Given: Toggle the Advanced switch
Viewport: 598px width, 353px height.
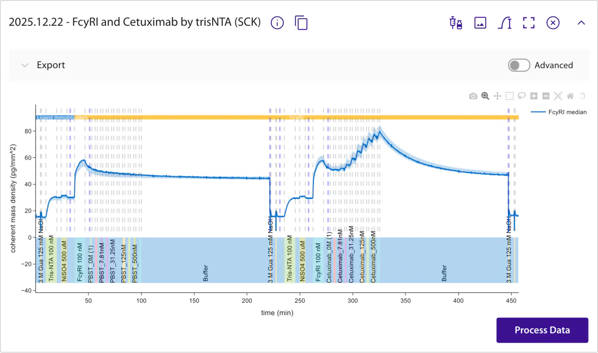Looking at the screenshot, I should 519,65.
